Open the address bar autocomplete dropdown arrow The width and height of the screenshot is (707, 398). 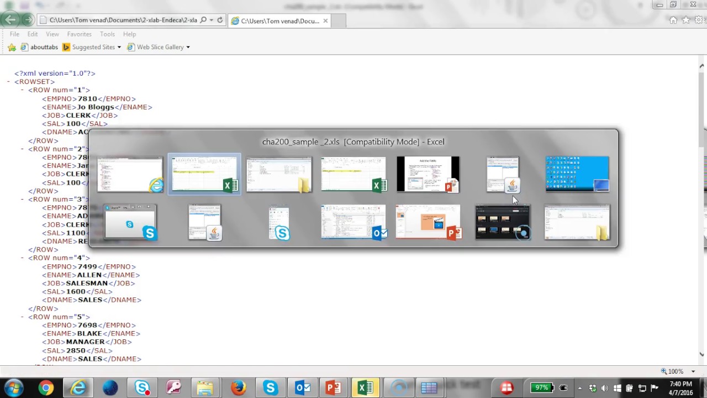coord(212,20)
